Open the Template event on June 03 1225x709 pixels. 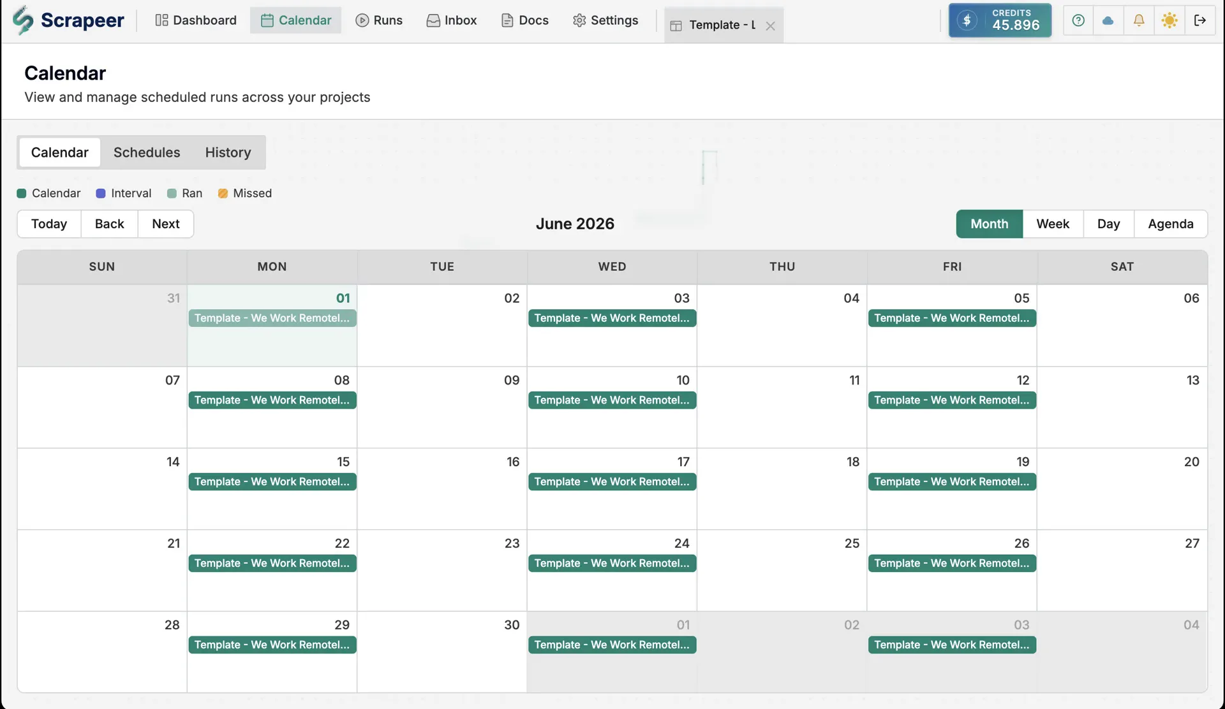[612, 318]
